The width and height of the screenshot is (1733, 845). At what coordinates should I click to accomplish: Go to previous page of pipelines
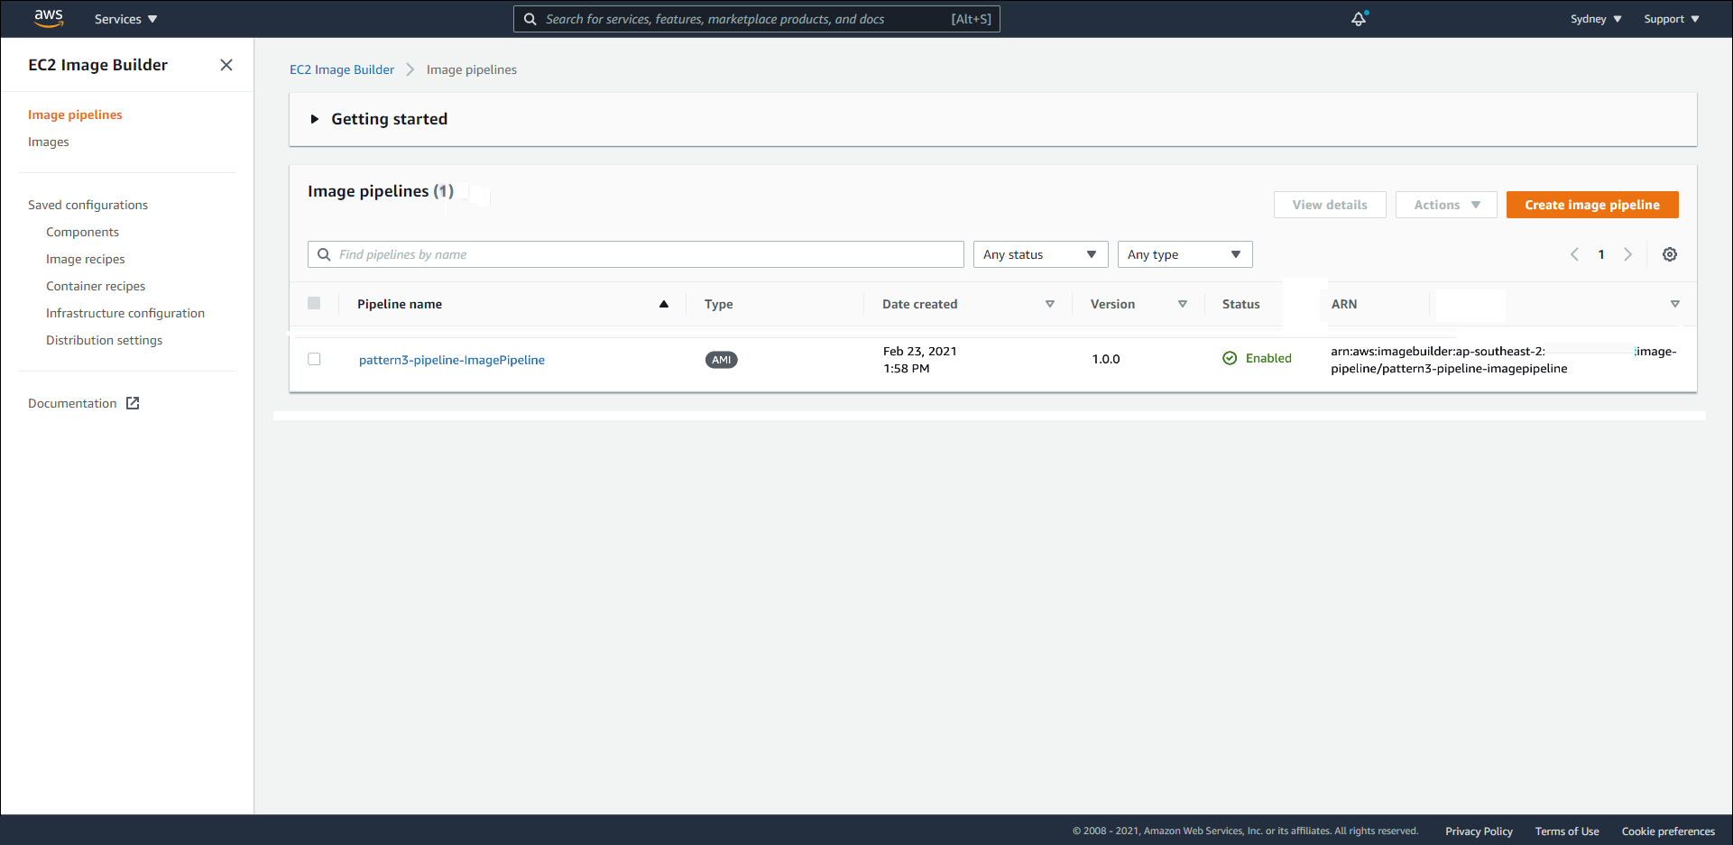1574,254
